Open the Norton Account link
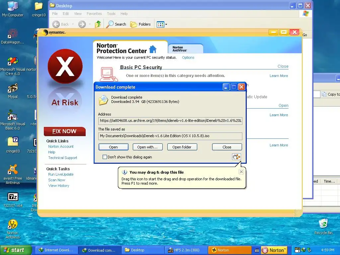 coord(61,146)
